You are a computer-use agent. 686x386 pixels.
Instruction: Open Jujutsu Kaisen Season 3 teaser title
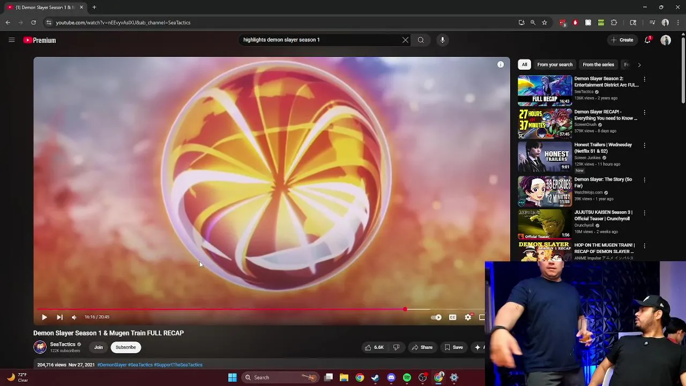pyautogui.click(x=603, y=216)
